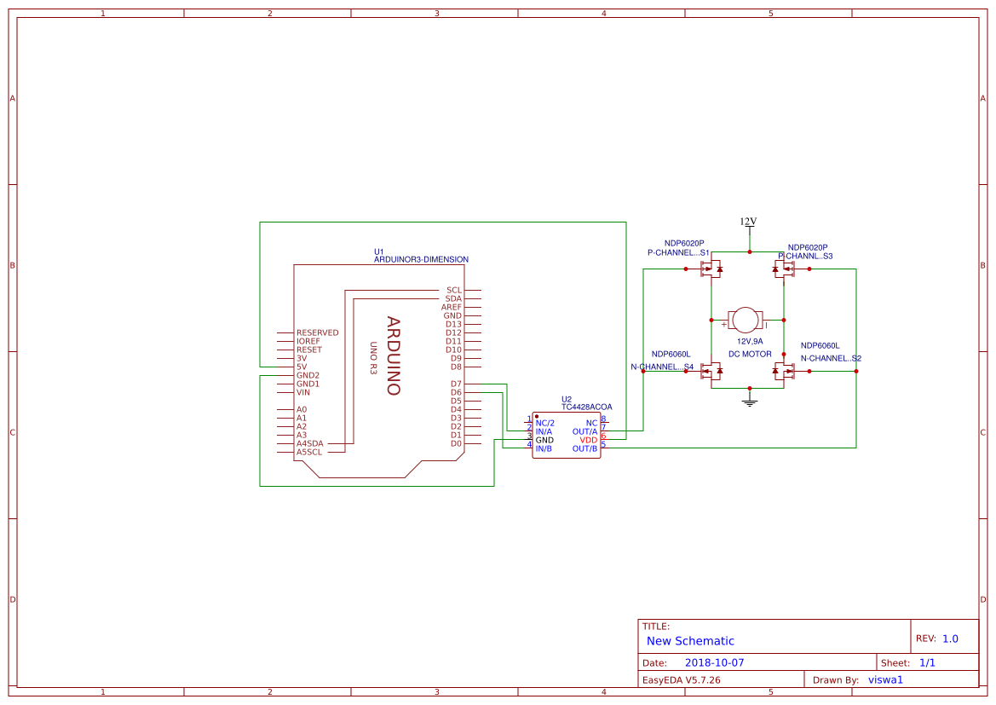Click the A5SCL pin label
996x705 pixels.
[x=309, y=452]
